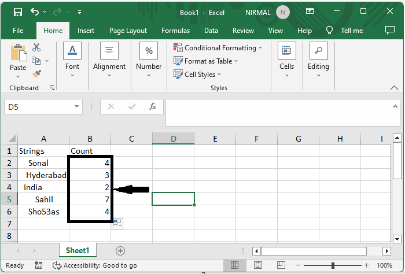Viewport: 405px width, 274px height.
Task: Switch to Page Break Preview view
Action: pos(280,265)
